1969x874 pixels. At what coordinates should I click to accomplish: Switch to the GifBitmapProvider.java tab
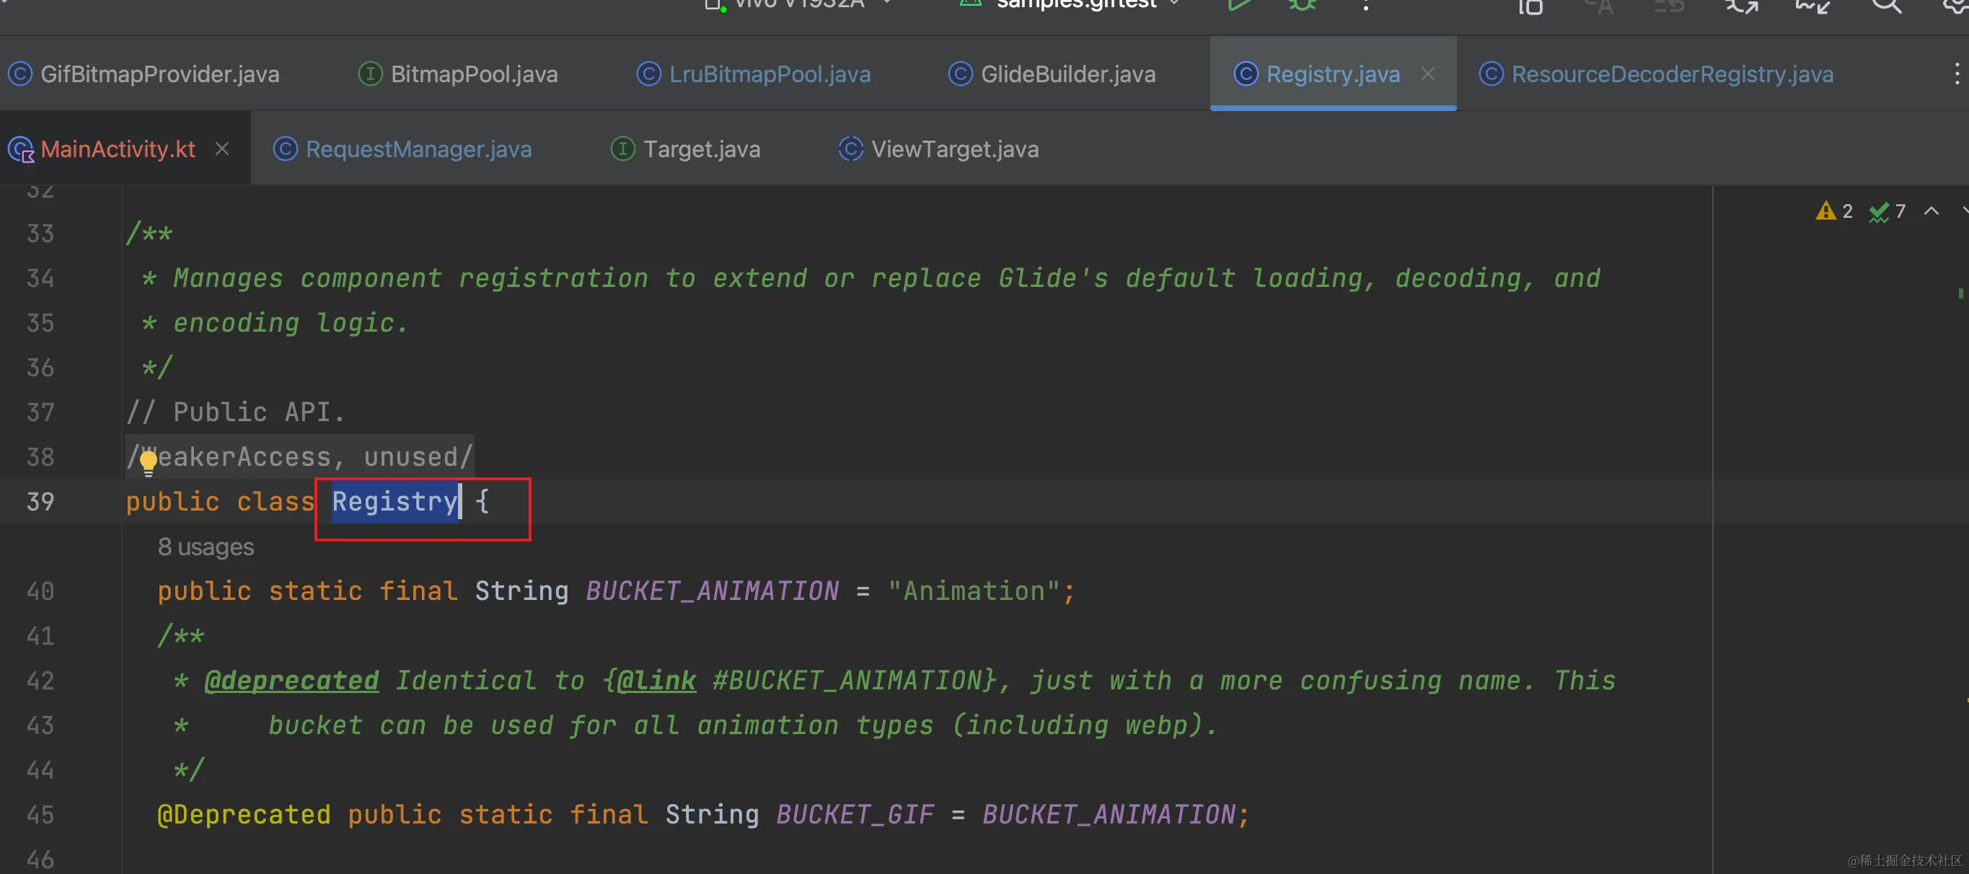coord(144,74)
